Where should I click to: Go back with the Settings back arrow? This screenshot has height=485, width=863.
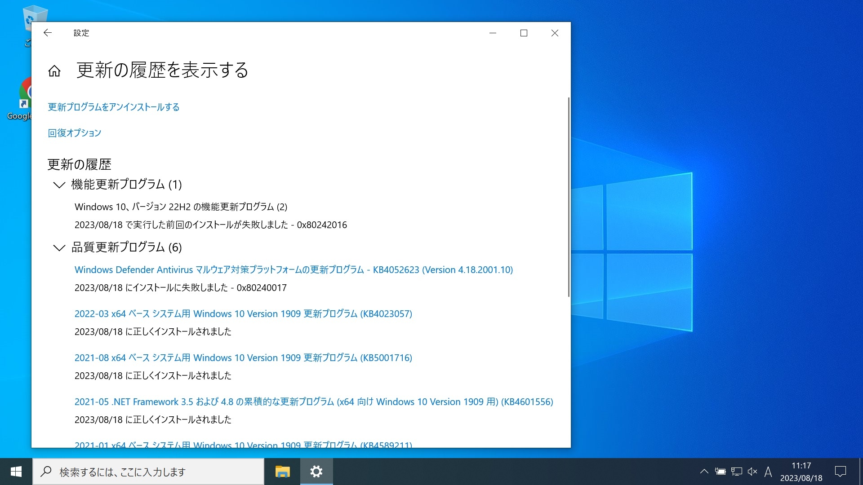[47, 33]
